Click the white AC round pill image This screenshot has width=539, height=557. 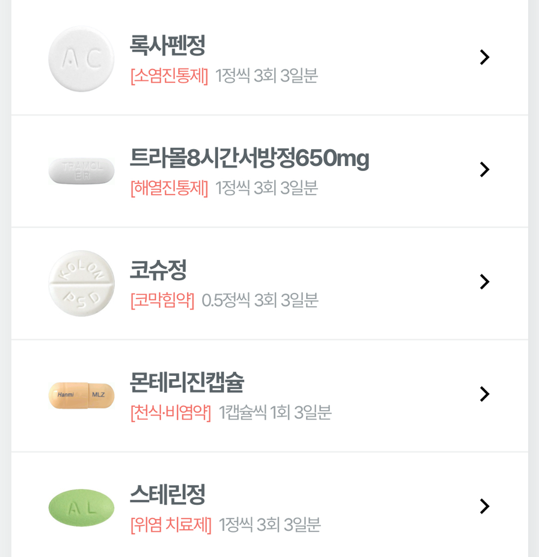coord(82,59)
